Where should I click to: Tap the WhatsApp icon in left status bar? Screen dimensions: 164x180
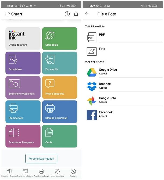pos(23,6)
